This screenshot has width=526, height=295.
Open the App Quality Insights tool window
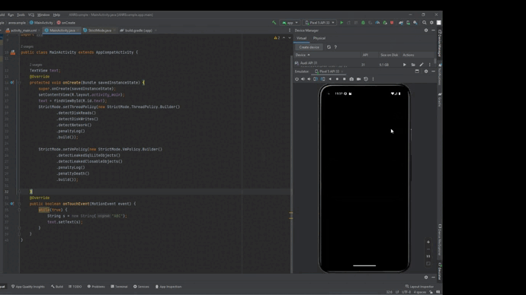click(x=28, y=287)
